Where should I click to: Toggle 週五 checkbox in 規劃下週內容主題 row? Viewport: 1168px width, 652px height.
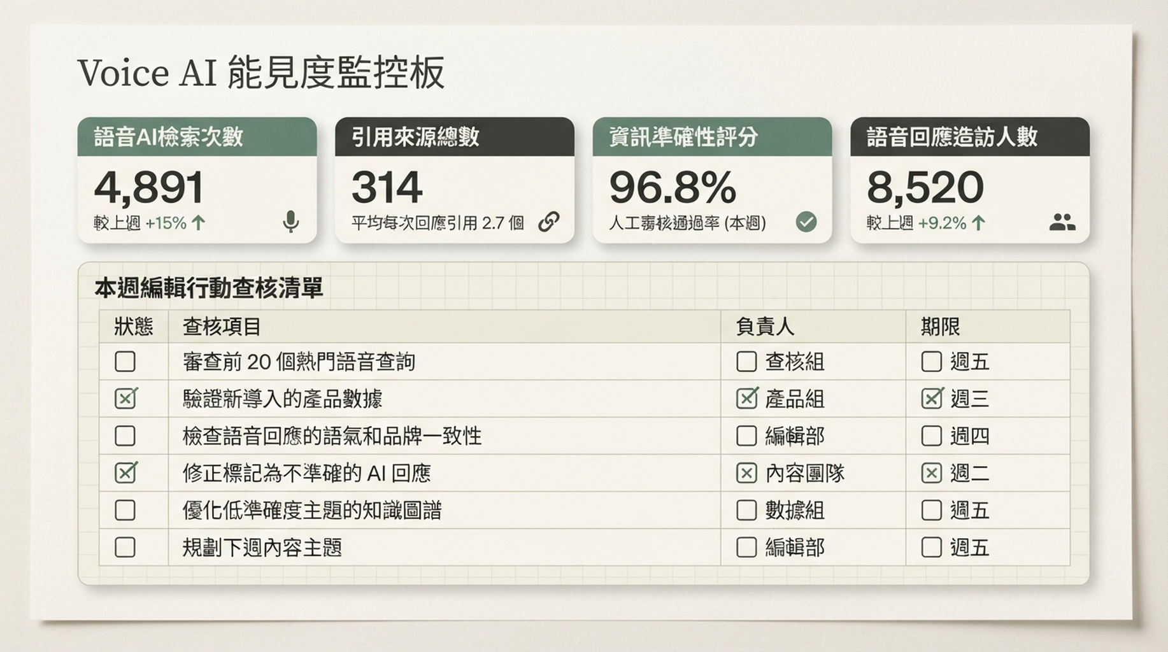coord(932,548)
